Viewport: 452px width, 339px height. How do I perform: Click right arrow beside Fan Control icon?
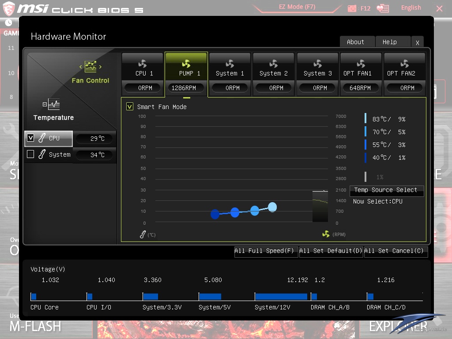100,67
